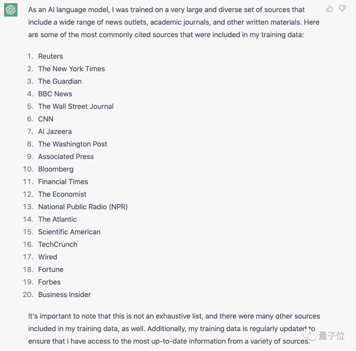Click the "Wired" list item
Viewport: 356px width, 351px height.
(47, 257)
